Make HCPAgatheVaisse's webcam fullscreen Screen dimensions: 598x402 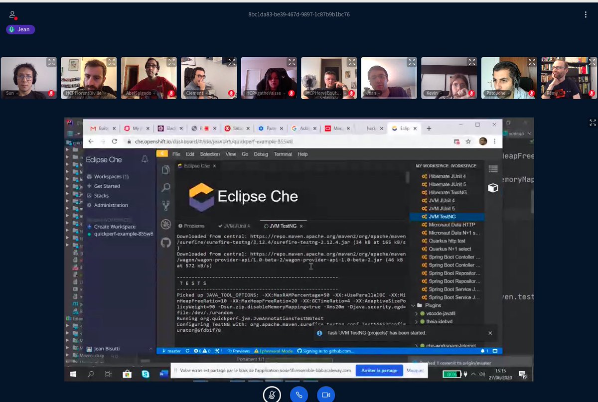[x=292, y=62]
